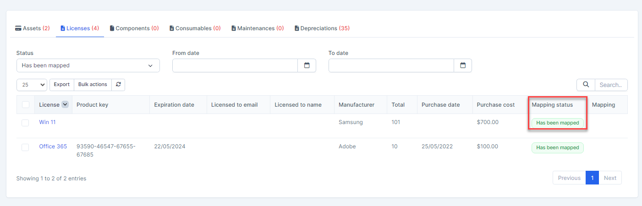Open the To date calendar icon
Viewport: 642px width, 206px height.
tap(463, 65)
